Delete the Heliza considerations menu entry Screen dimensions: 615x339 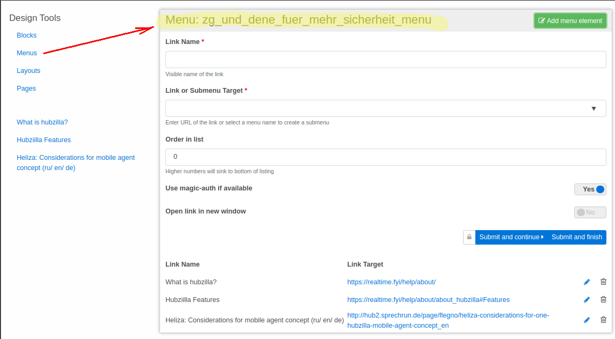click(603, 320)
